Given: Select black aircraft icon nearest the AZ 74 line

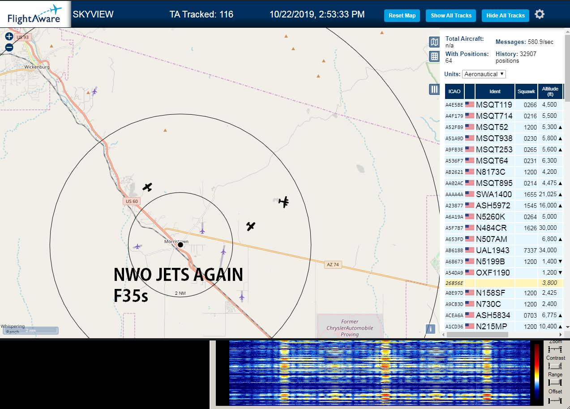Looking at the screenshot, I should [251, 226].
